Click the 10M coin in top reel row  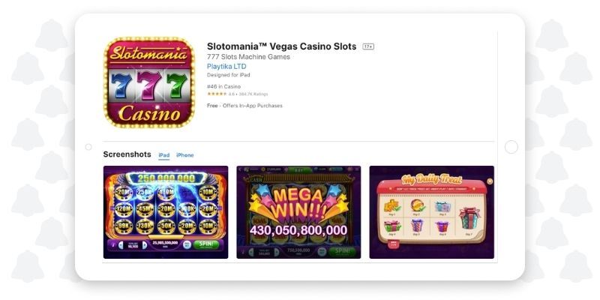click(x=208, y=193)
